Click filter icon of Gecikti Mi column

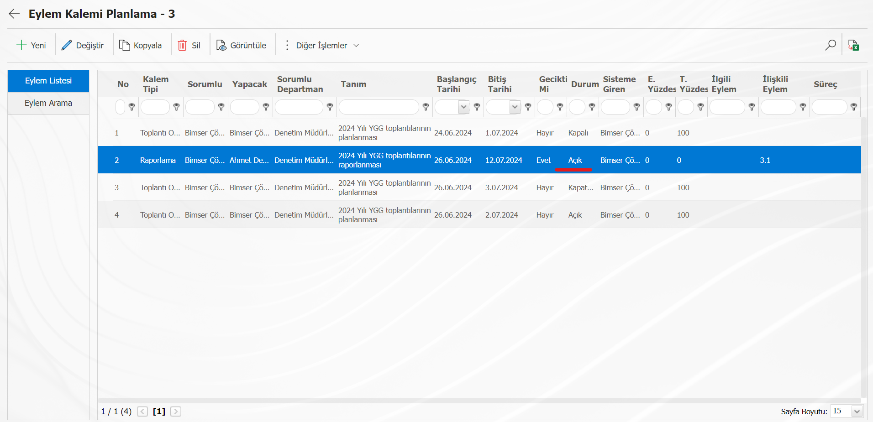(x=560, y=107)
